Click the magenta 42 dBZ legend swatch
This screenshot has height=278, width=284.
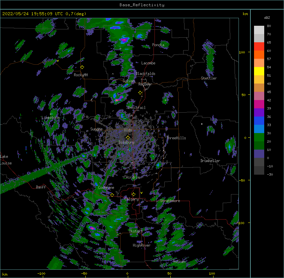(x=259, y=104)
